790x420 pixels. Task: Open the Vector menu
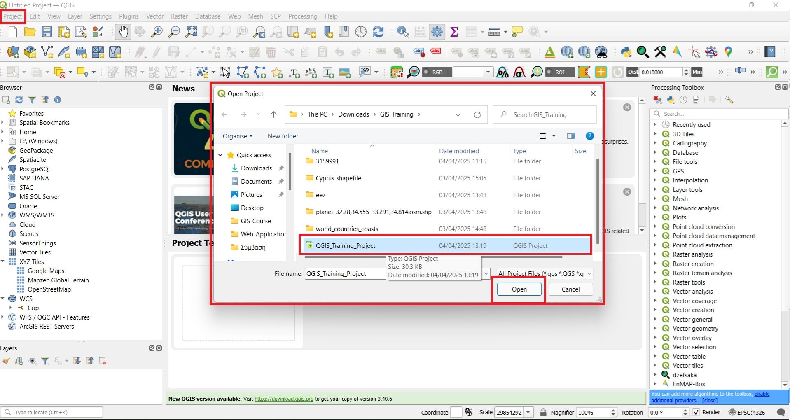pos(155,16)
